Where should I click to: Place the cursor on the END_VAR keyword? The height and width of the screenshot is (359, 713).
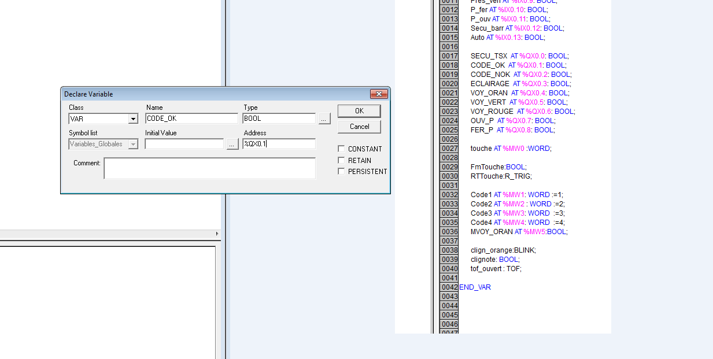click(x=475, y=287)
